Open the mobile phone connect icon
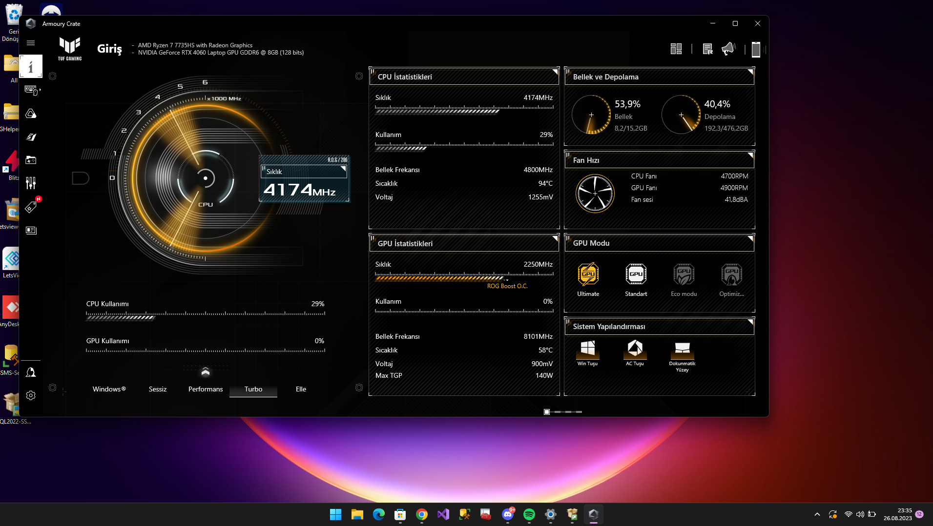Screen dimensions: 933x526 pos(756,49)
